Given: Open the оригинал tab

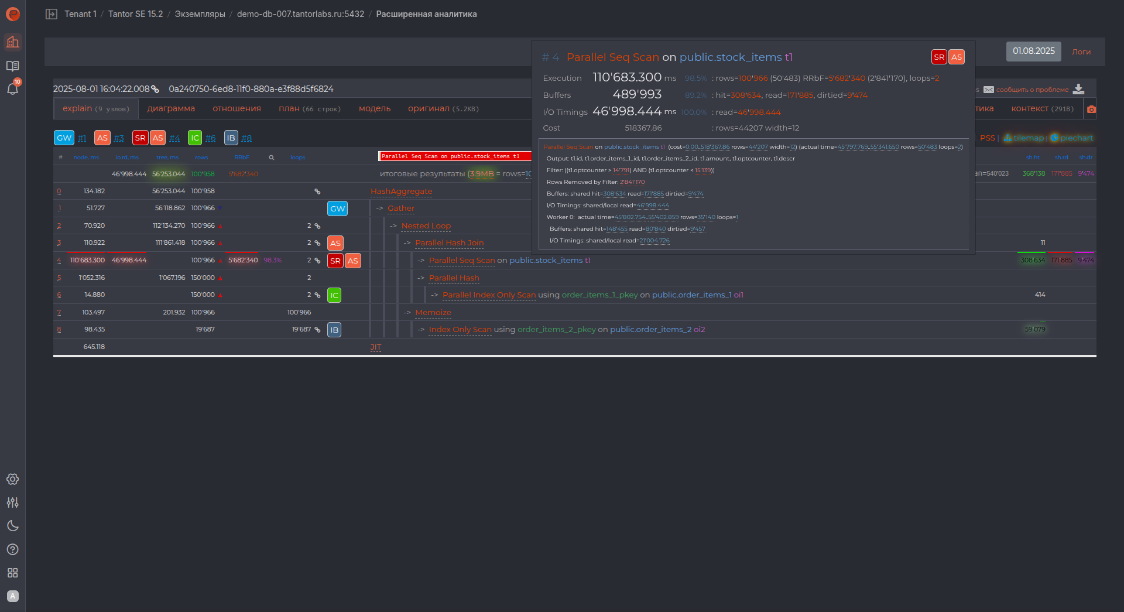Looking at the screenshot, I should tap(429, 109).
